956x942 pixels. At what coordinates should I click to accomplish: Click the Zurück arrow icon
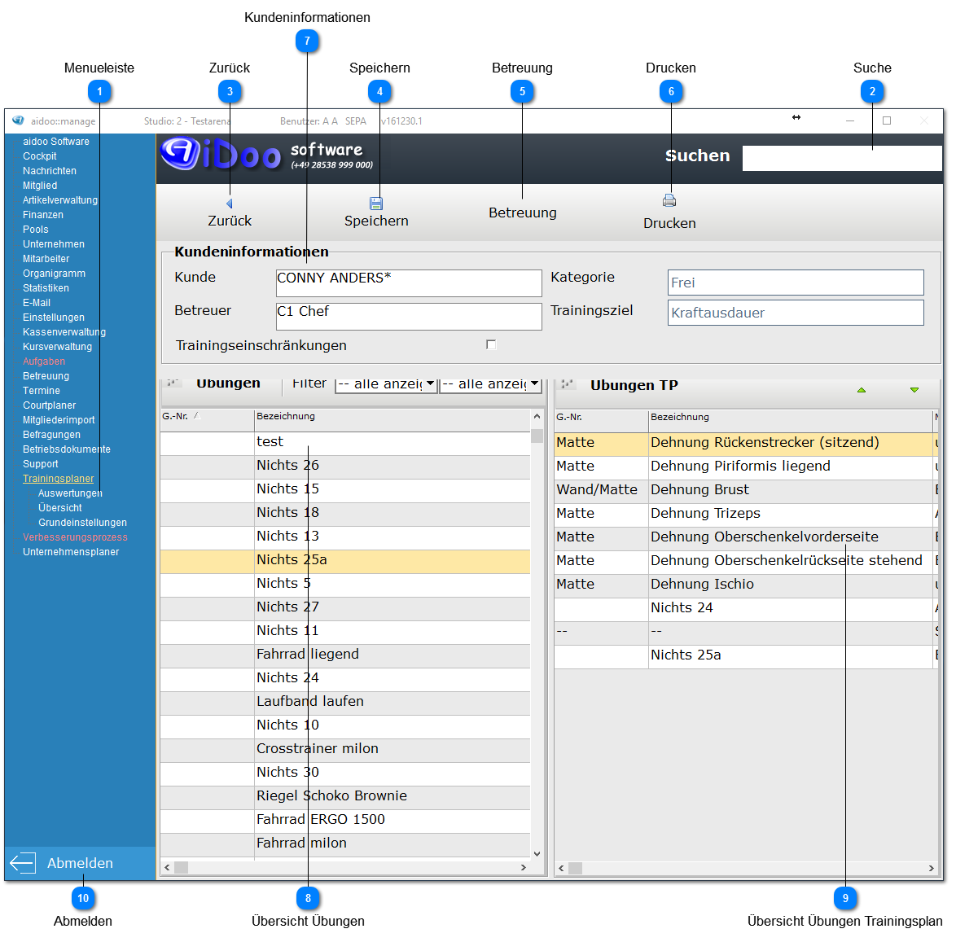point(230,204)
